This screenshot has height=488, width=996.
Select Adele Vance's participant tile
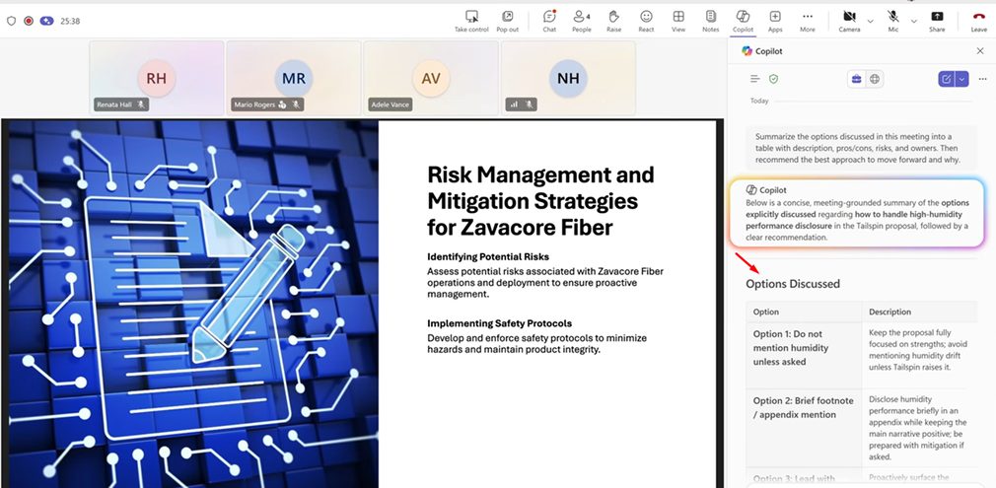point(431,77)
